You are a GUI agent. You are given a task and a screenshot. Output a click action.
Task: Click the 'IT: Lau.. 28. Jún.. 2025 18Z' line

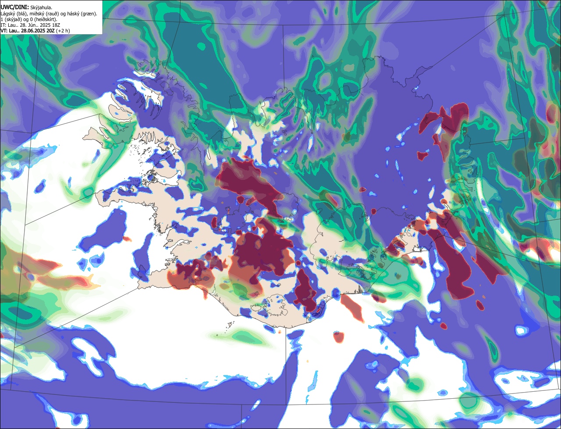coord(30,25)
